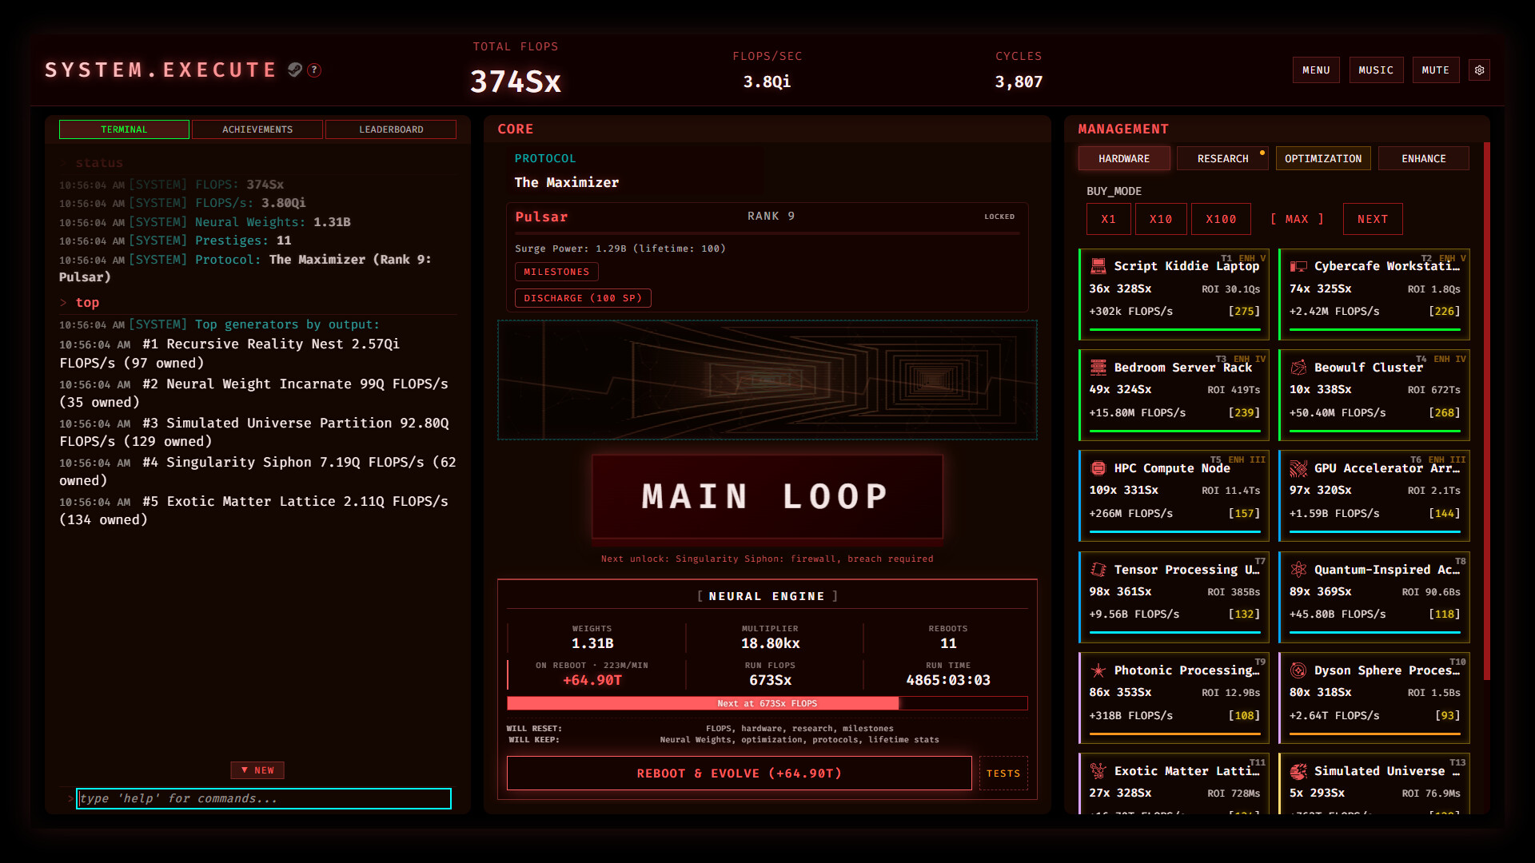Open the MENU
Screen dimensions: 1535x863
[1316, 70]
